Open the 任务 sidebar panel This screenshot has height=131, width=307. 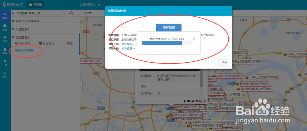(5, 63)
